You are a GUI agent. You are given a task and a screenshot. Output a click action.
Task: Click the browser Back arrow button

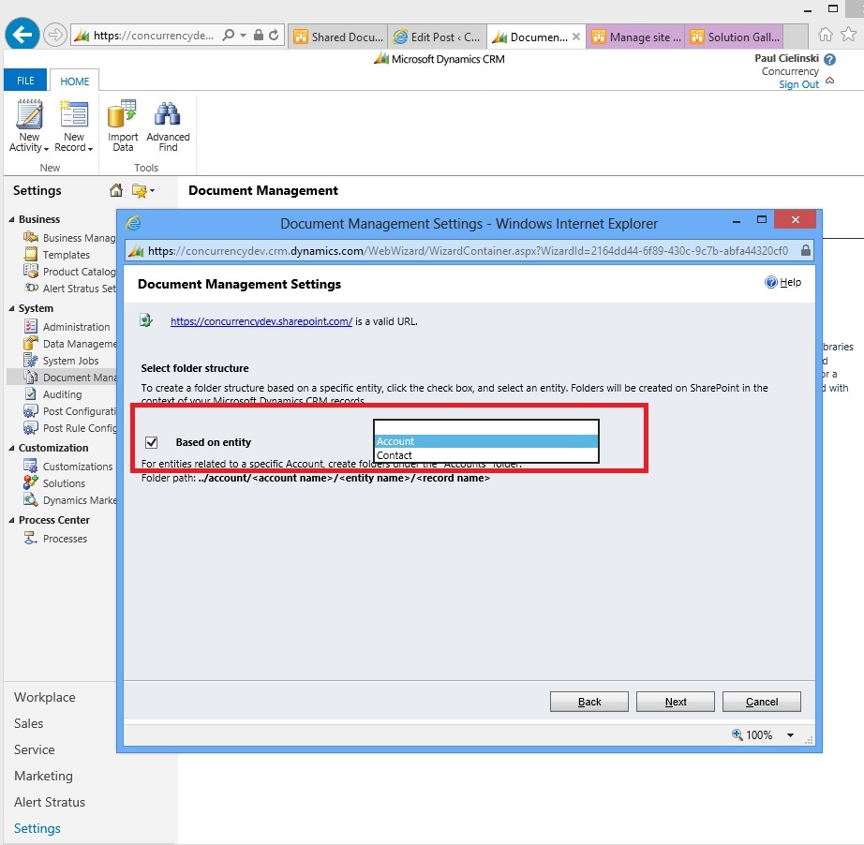(22, 34)
